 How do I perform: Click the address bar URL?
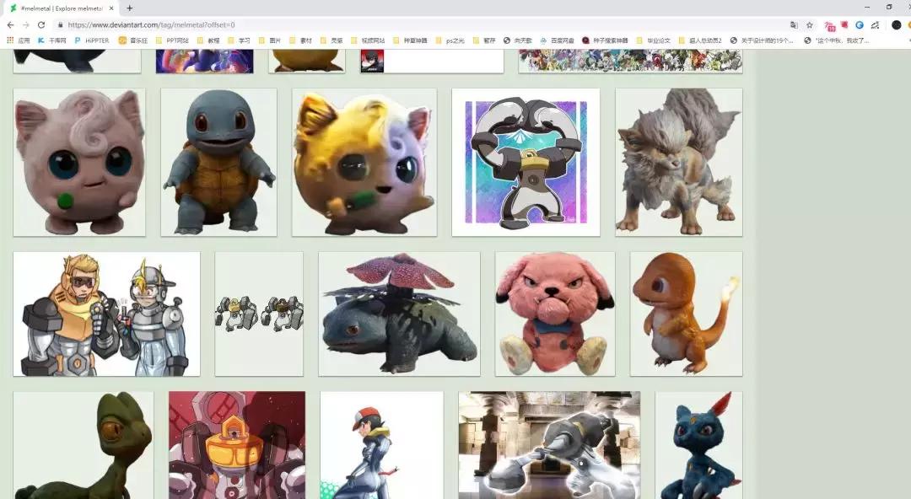(x=151, y=25)
